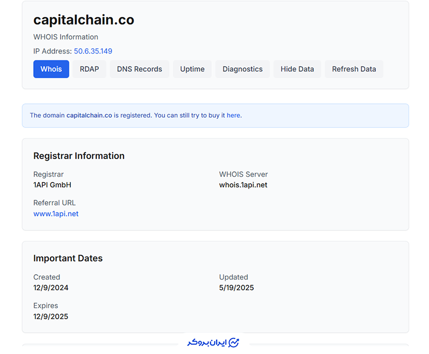Switch to the RDAP tab
The image size is (429, 354).
[x=89, y=69]
